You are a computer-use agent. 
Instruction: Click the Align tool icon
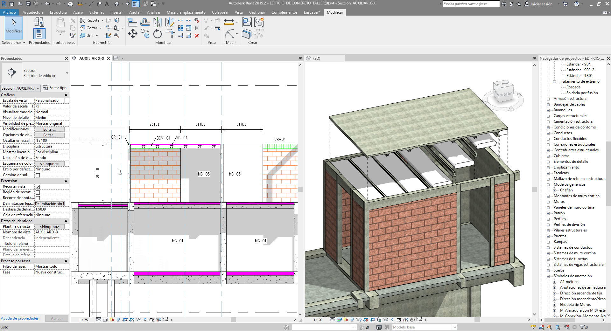point(132,22)
